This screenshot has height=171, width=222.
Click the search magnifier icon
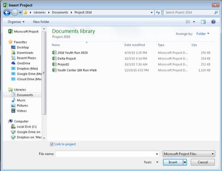[x=216, y=12]
